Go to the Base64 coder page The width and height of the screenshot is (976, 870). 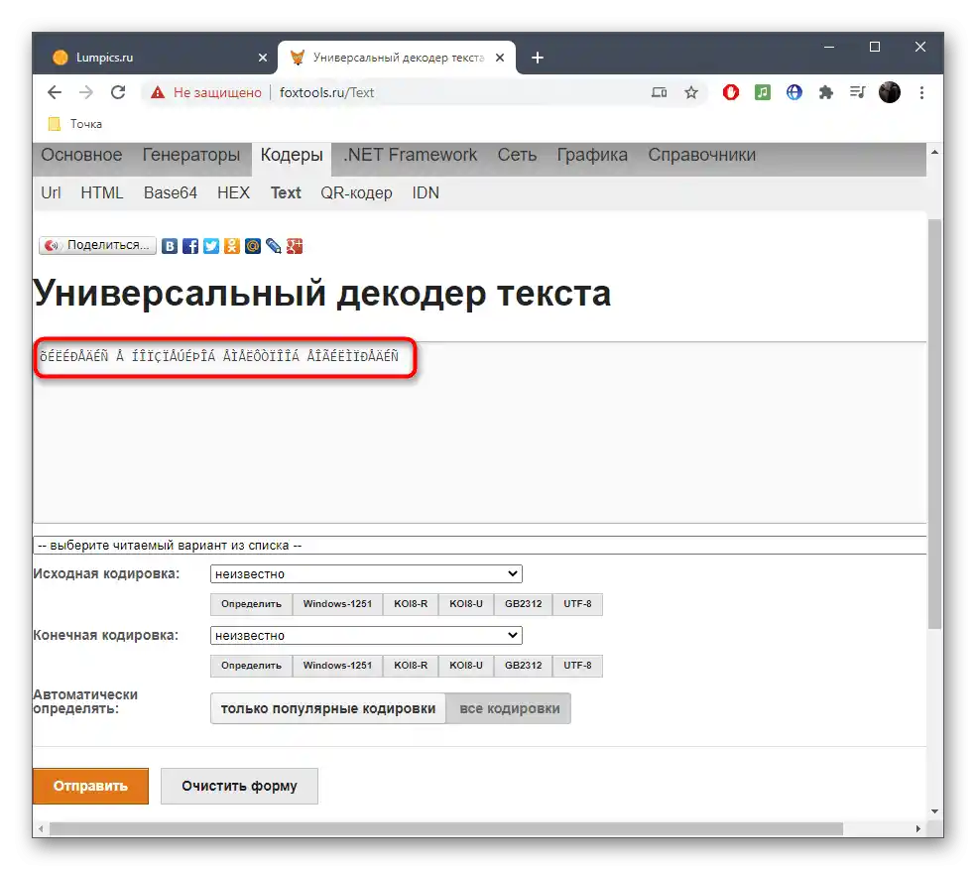pos(171,193)
